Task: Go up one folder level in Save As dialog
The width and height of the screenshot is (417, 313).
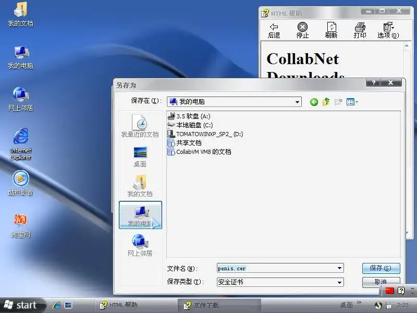Action: pyautogui.click(x=326, y=102)
